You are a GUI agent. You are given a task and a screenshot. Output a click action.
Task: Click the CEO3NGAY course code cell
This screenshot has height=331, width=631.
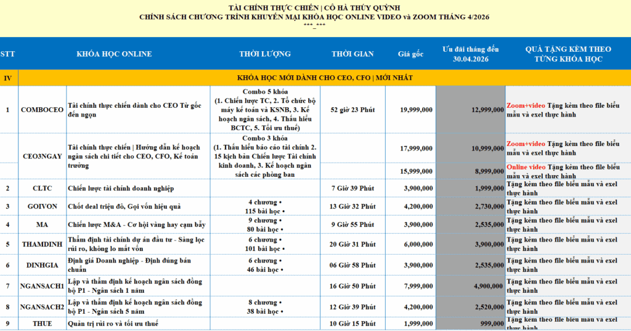[x=42, y=156]
